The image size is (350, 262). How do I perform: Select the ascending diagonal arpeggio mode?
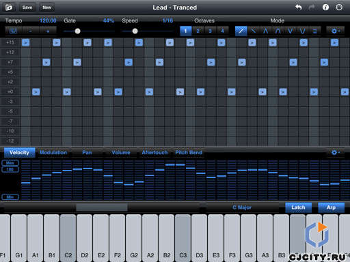click(x=241, y=31)
